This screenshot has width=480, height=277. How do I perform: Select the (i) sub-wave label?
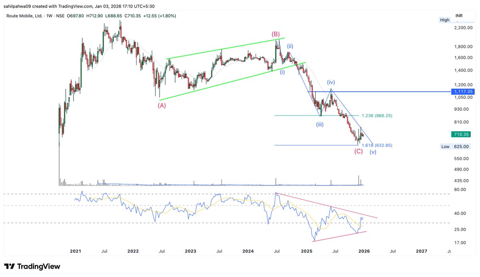click(x=282, y=72)
